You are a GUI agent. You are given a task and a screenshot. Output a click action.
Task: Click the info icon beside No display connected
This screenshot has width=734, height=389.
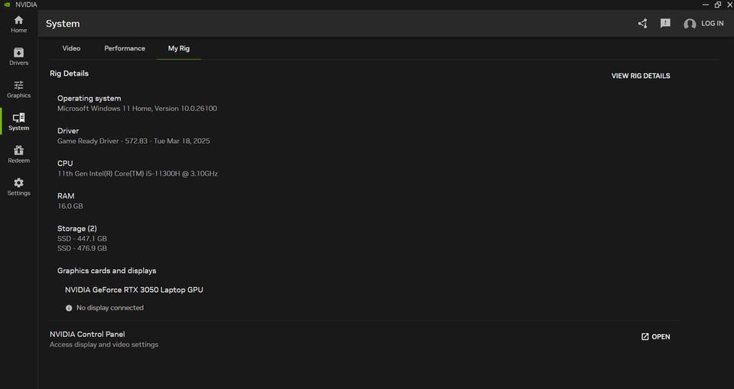69,308
